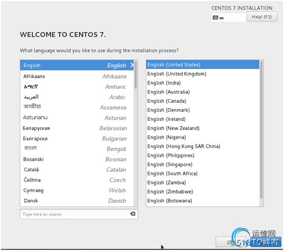Choose English (Ireland) locale
The height and width of the screenshot is (251, 284).
pos(203,119)
